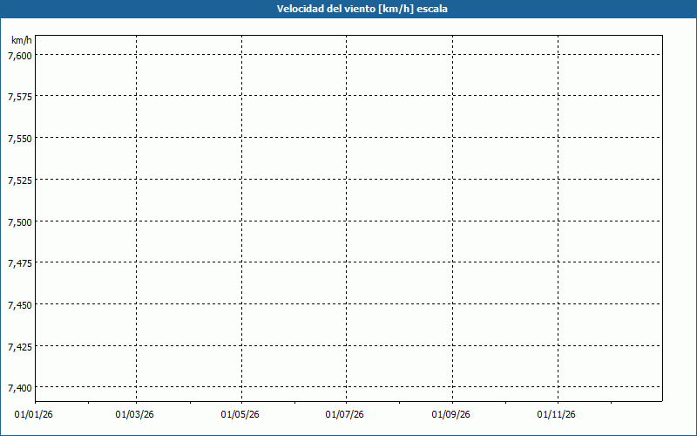
Task: Click intersection of 7,600 and 01/03/26 gridlines
Action: point(136,54)
